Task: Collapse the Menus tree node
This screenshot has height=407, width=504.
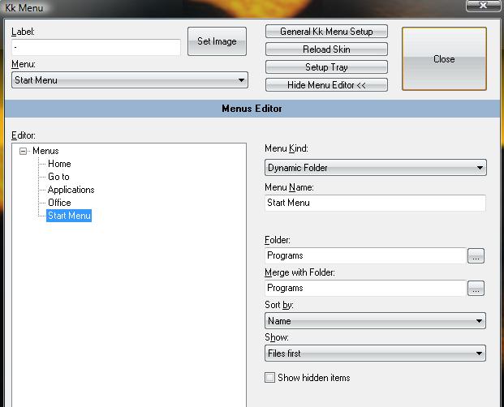Action: (24, 151)
